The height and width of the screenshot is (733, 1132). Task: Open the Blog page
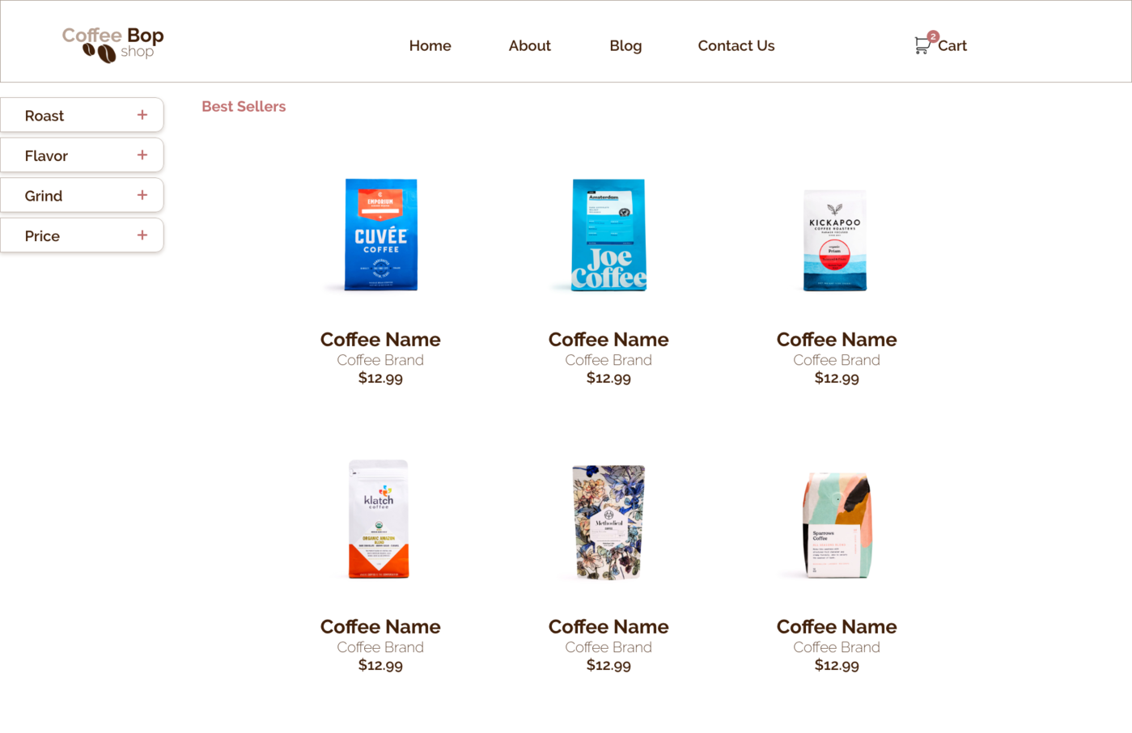click(x=625, y=46)
